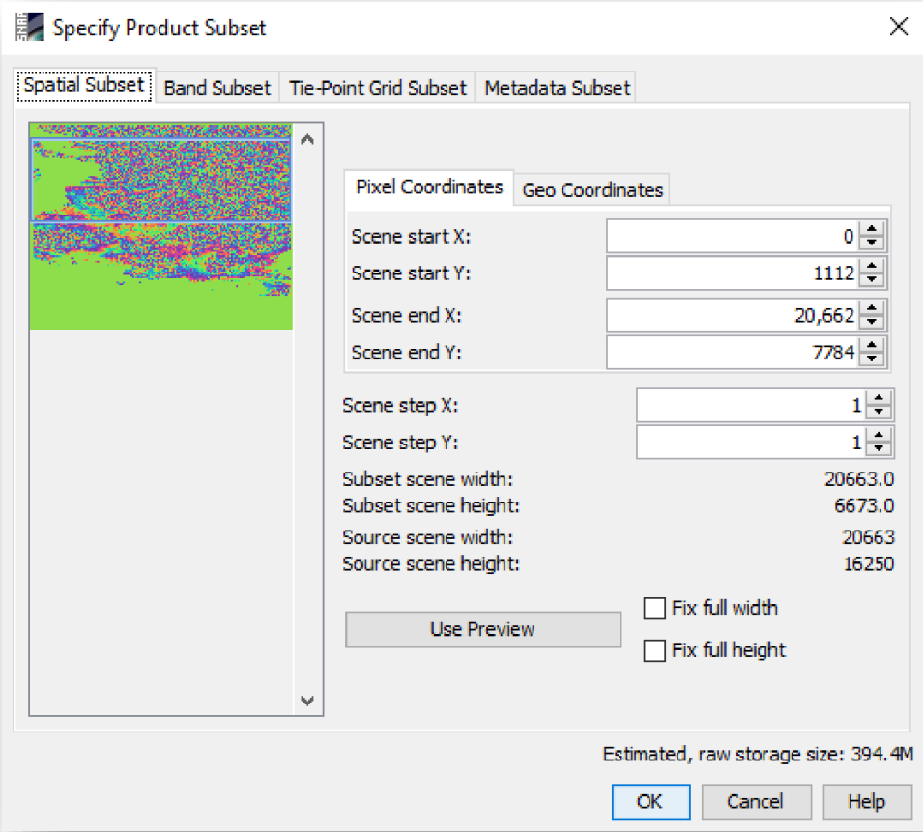
Task: Open Help for product subset
Action: (x=867, y=802)
